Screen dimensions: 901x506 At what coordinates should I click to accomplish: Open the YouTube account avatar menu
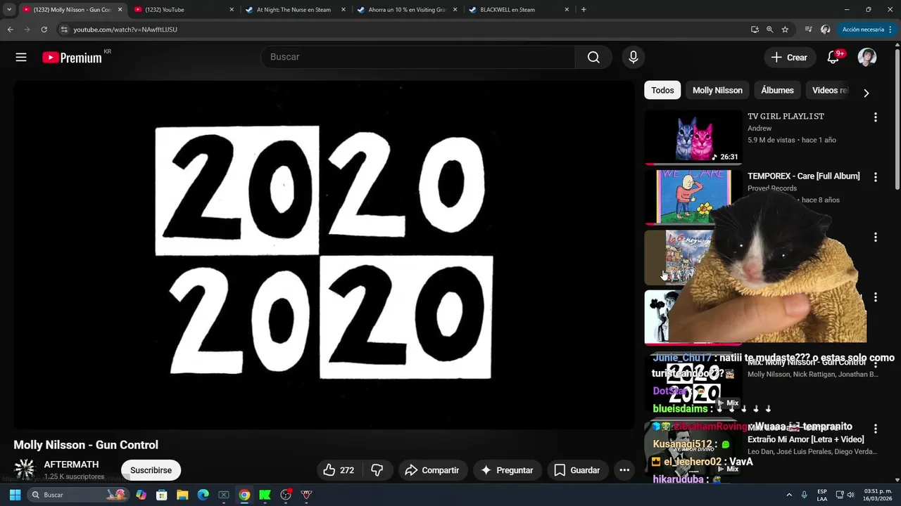867,57
